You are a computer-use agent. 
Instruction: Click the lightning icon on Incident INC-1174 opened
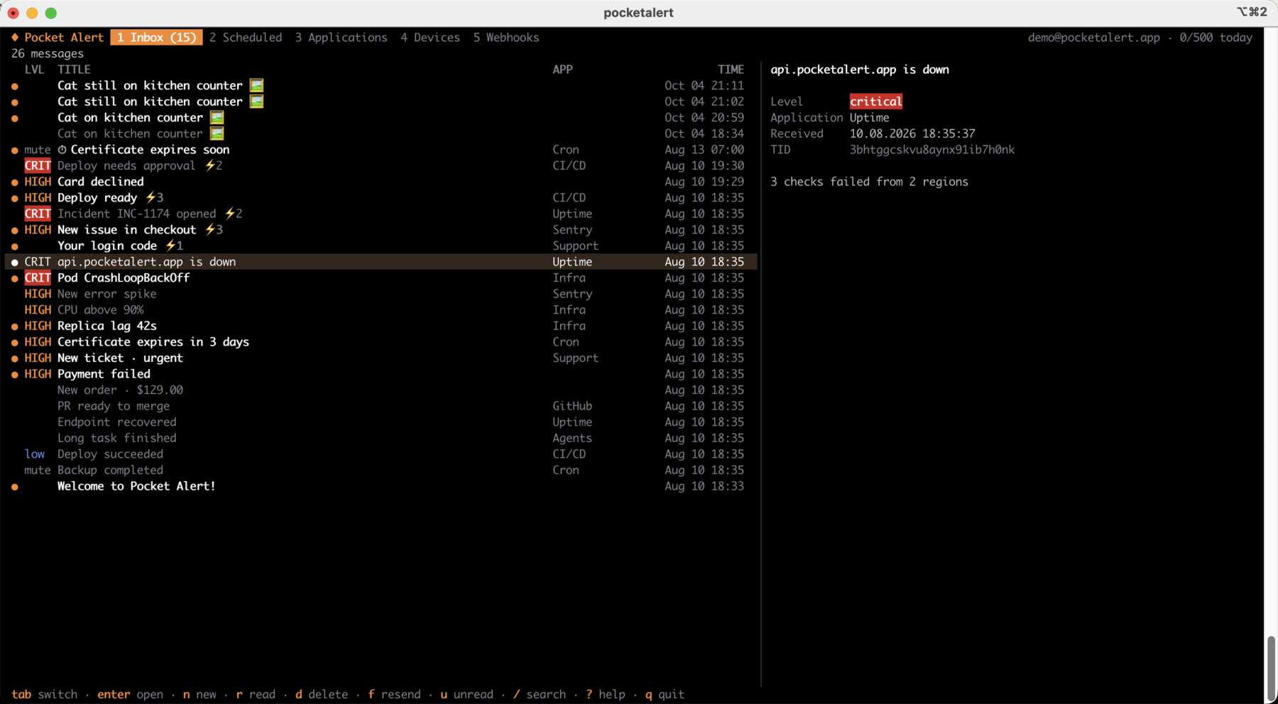[x=230, y=214]
